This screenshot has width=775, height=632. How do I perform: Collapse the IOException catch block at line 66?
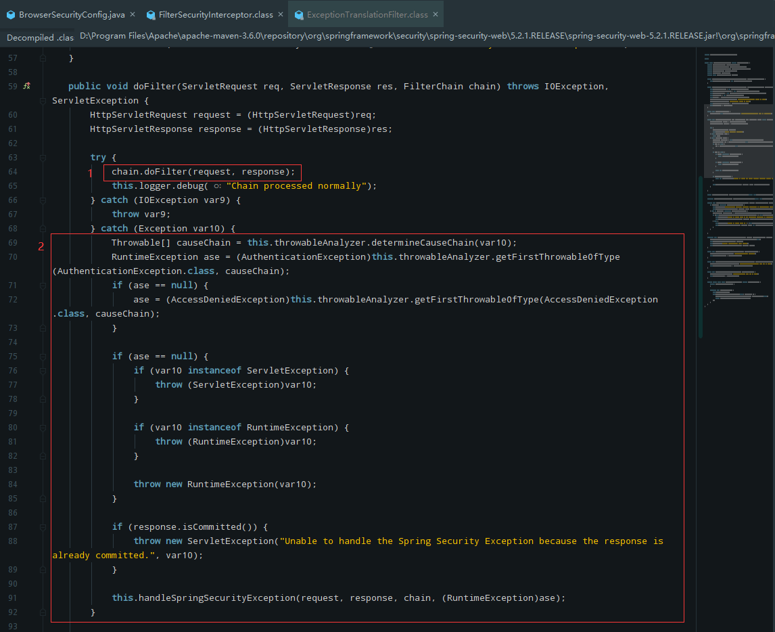tap(42, 200)
